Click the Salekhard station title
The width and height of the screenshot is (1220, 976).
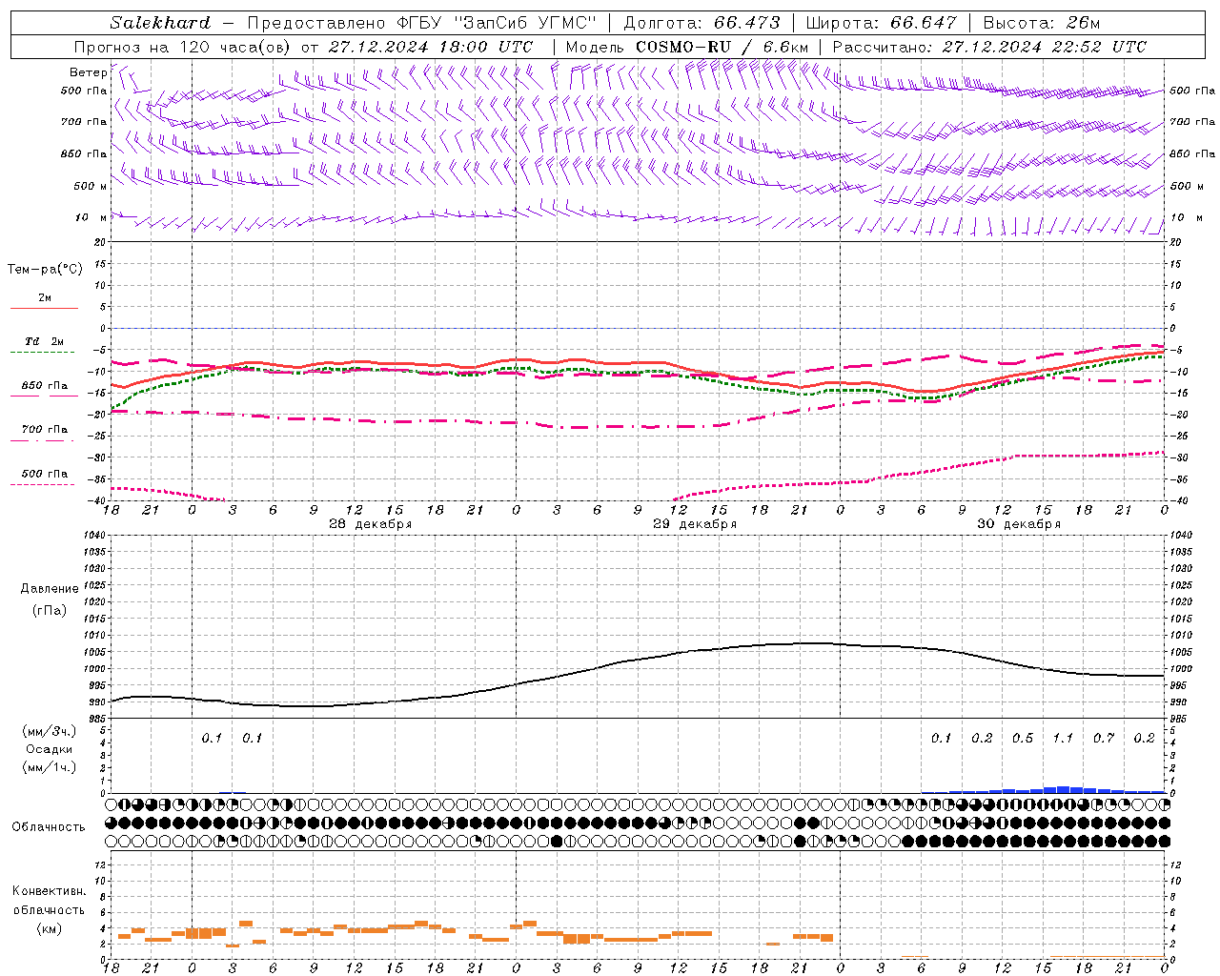(160, 23)
